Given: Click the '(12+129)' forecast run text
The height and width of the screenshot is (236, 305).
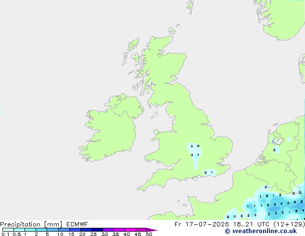Looking at the screenshot, I should click(289, 224).
